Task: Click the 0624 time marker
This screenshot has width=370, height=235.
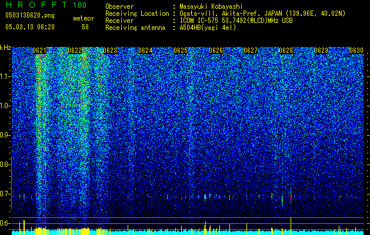Action: 145,51
